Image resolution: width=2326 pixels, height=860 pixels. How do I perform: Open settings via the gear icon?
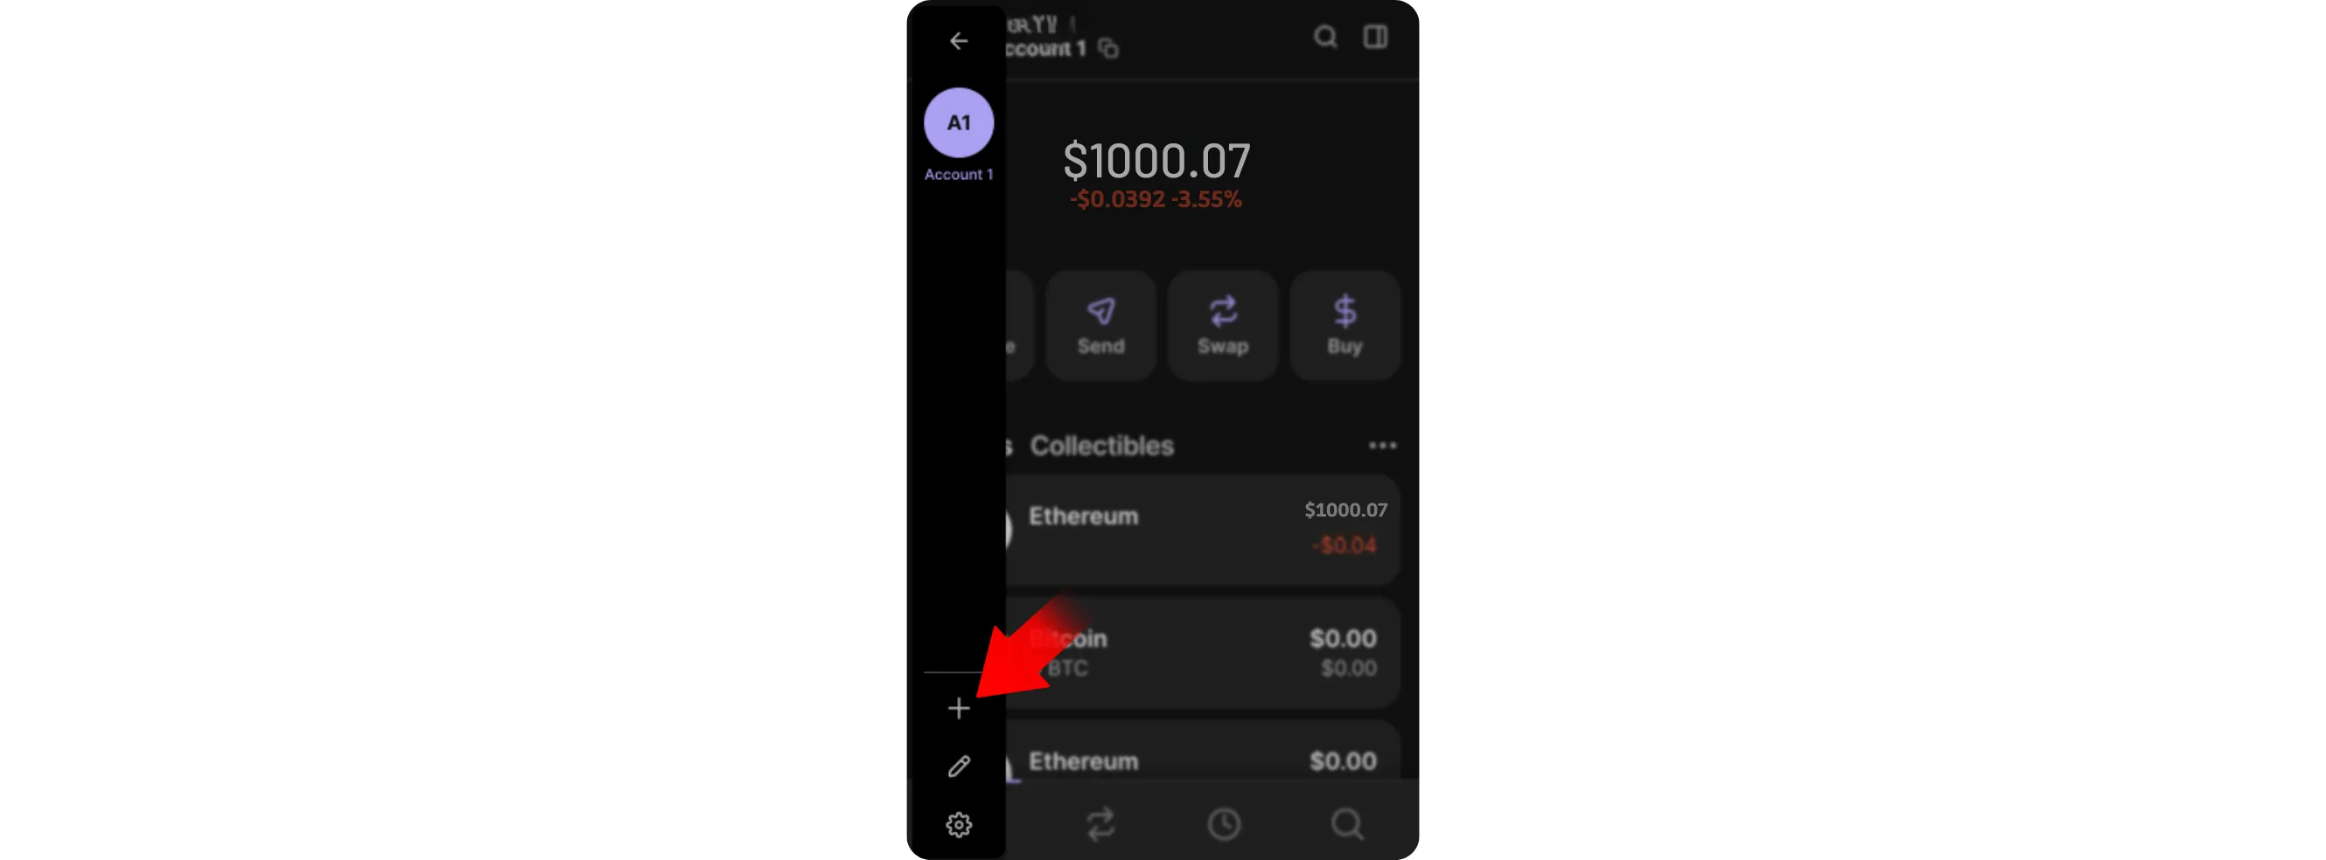(x=958, y=825)
